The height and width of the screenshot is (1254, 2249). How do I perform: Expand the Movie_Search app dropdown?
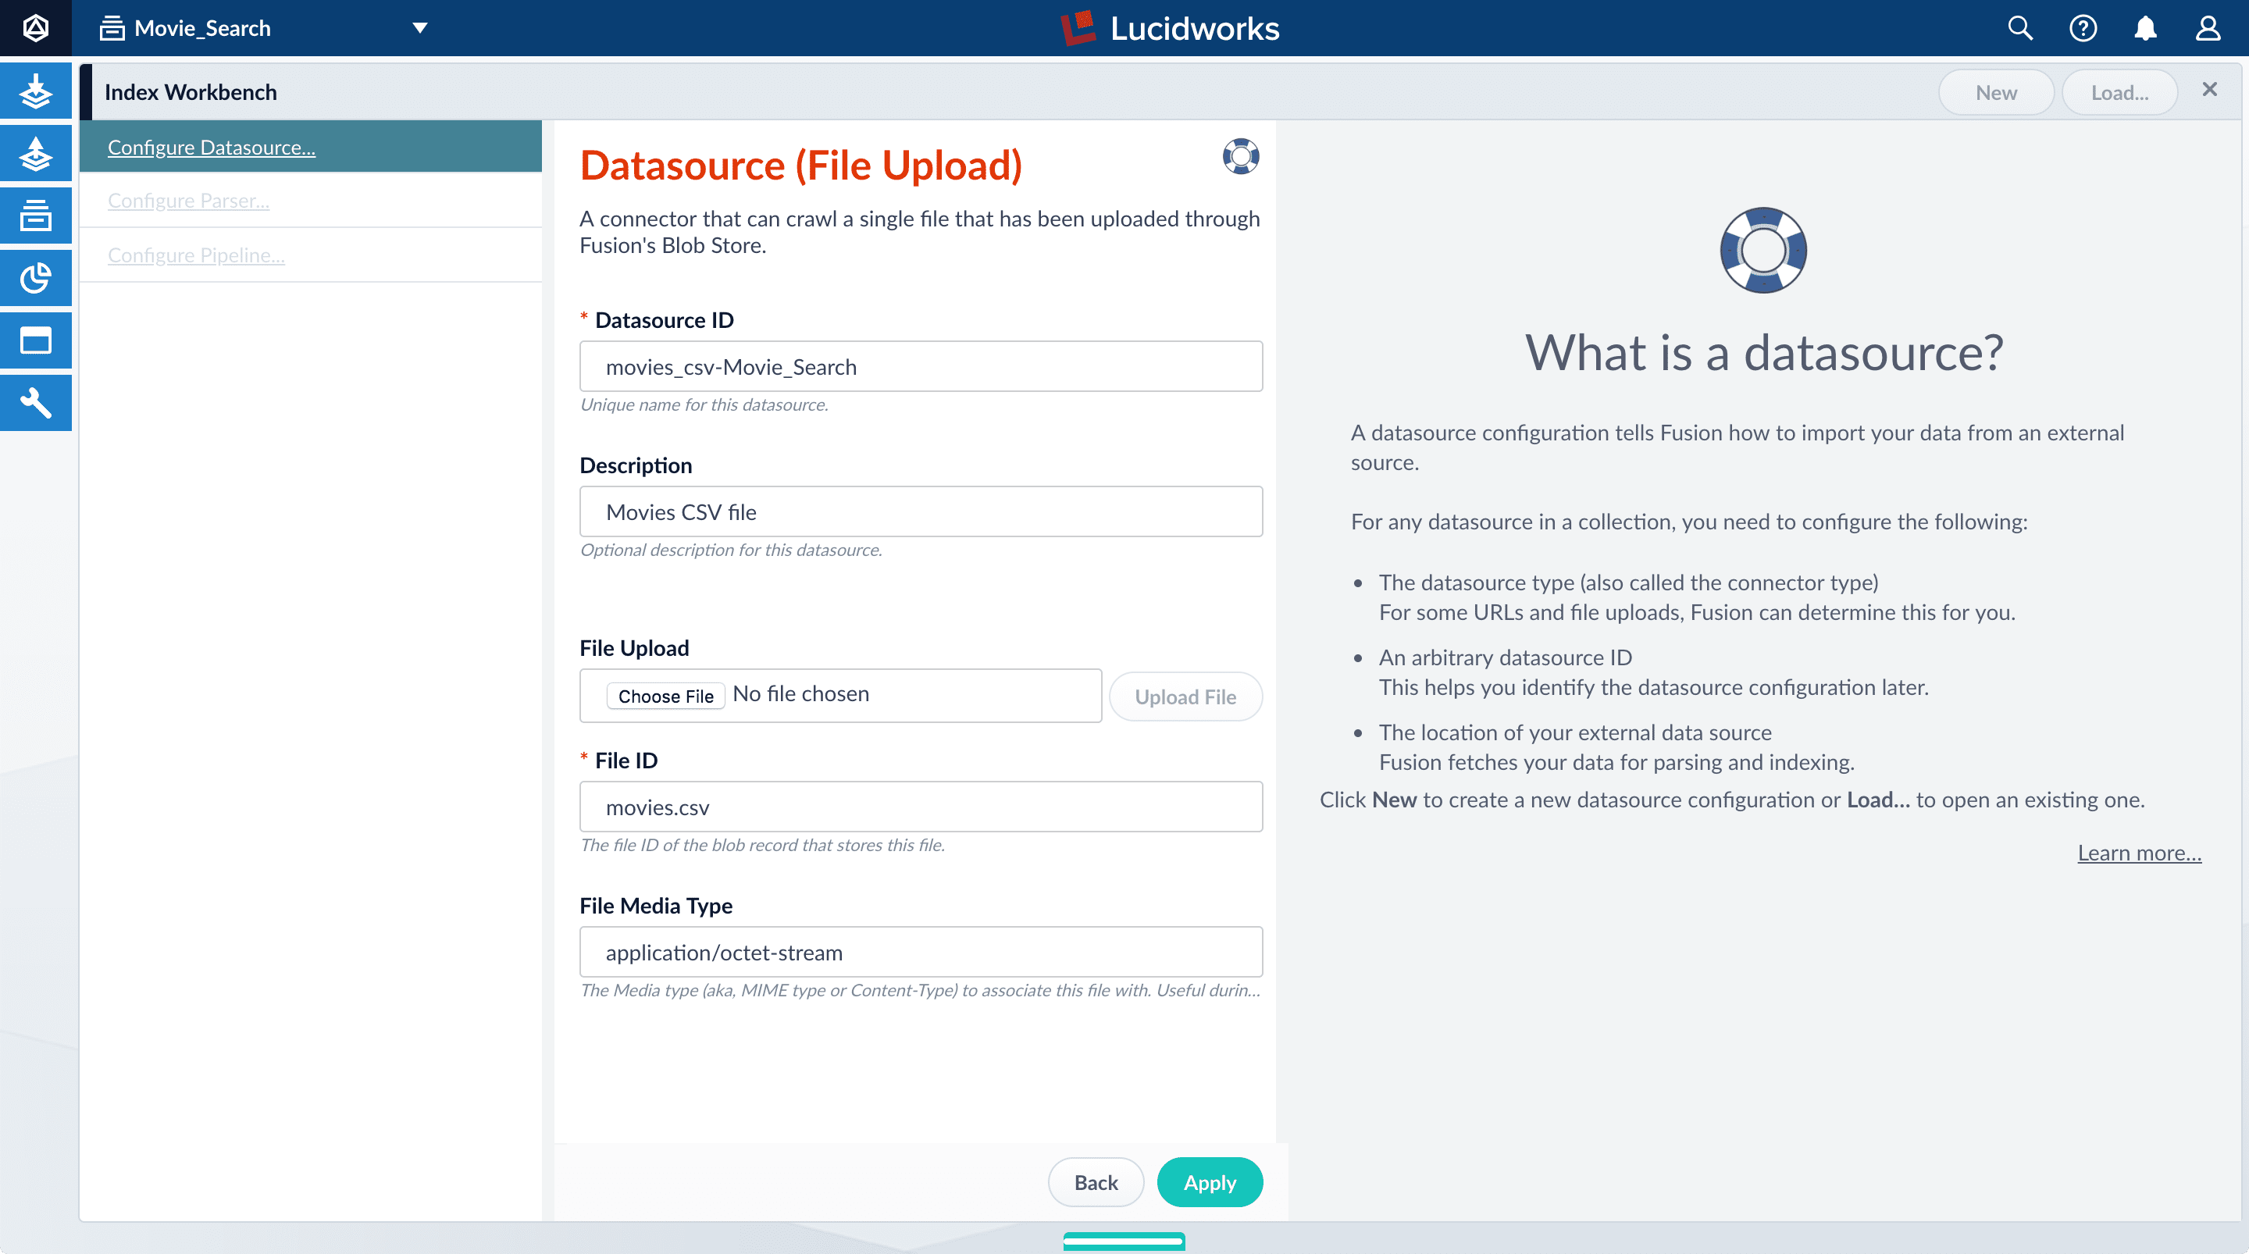420,28
